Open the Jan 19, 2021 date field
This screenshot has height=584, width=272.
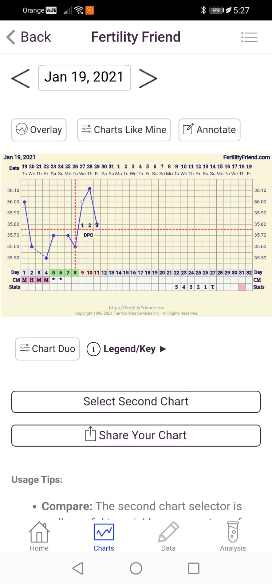click(84, 77)
